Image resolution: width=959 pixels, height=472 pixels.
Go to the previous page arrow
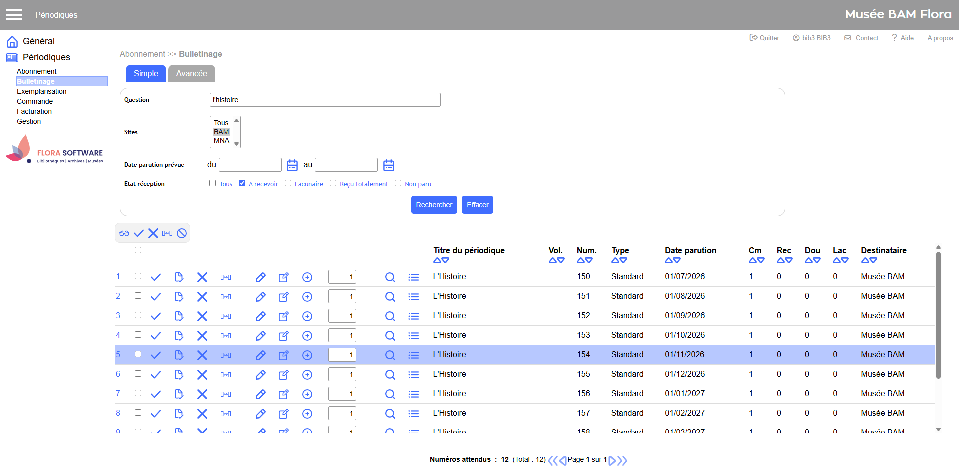pyautogui.click(x=563, y=460)
